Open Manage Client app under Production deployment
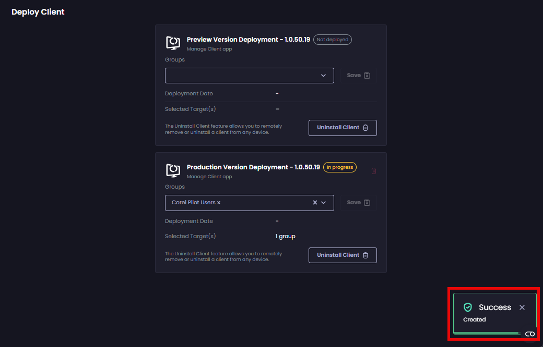 209,176
